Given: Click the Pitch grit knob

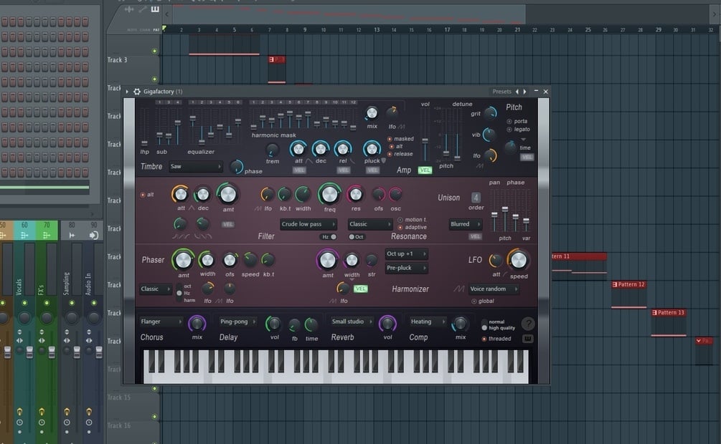Looking at the screenshot, I should click(491, 112).
